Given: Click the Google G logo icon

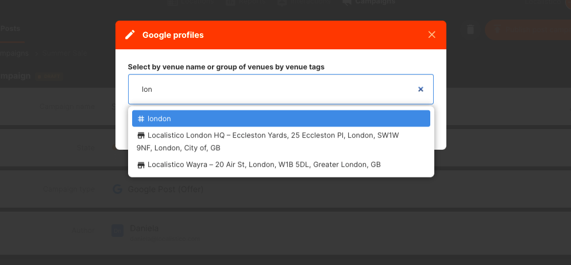Looking at the screenshot, I should pyautogui.click(x=117, y=189).
